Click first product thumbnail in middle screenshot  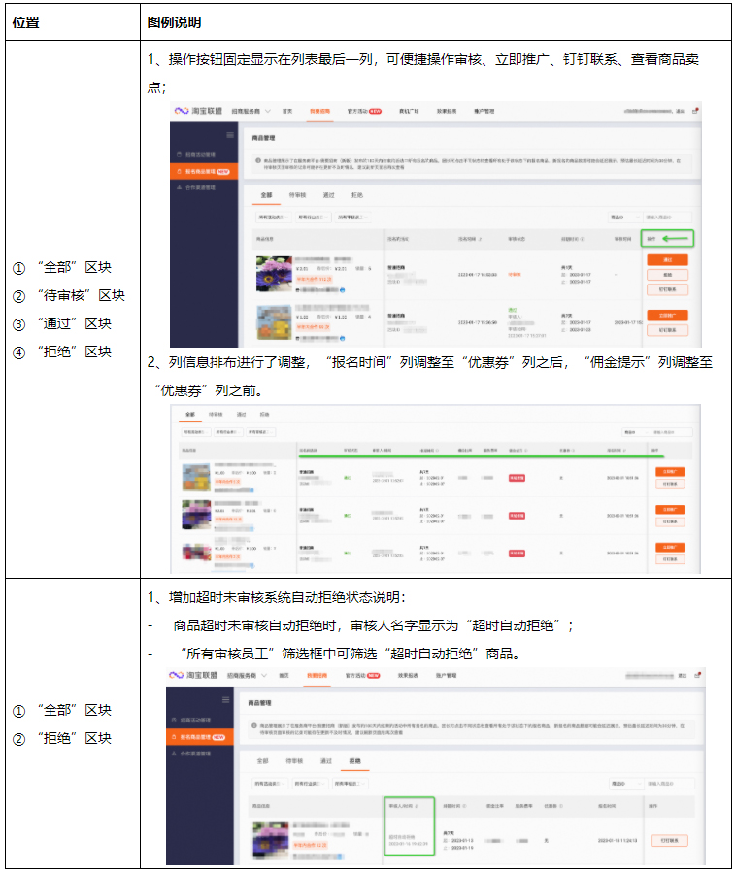pyautogui.click(x=196, y=477)
